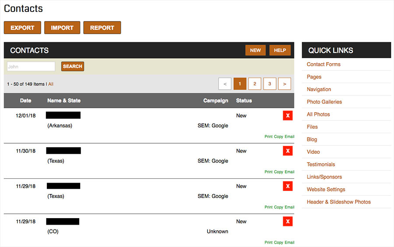Click the Search button
Image resolution: width=394 pixels, height=247 pixels.
73,66
